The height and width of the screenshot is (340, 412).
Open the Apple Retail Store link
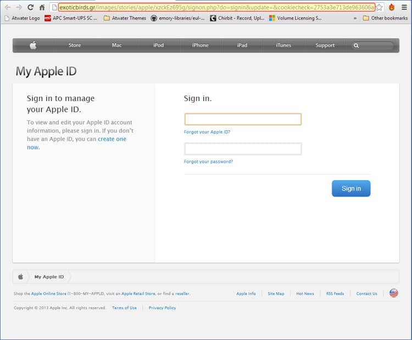[138, 293]
